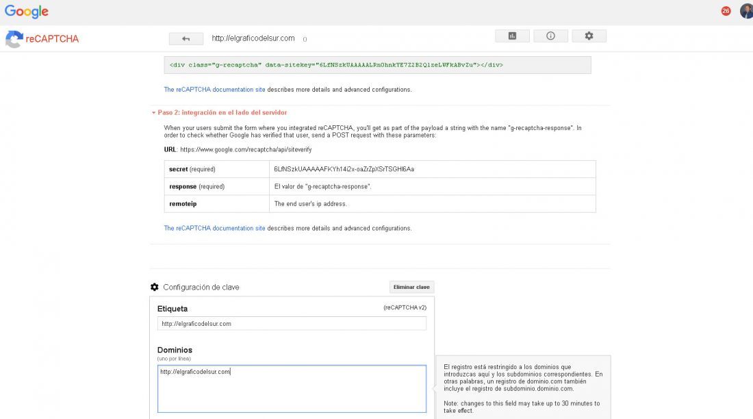Select the g-recaptcha div code snippet

[377, 65]
